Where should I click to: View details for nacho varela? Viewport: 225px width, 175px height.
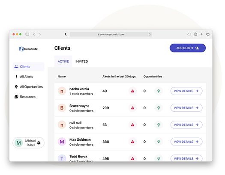[x=186, y=91]
